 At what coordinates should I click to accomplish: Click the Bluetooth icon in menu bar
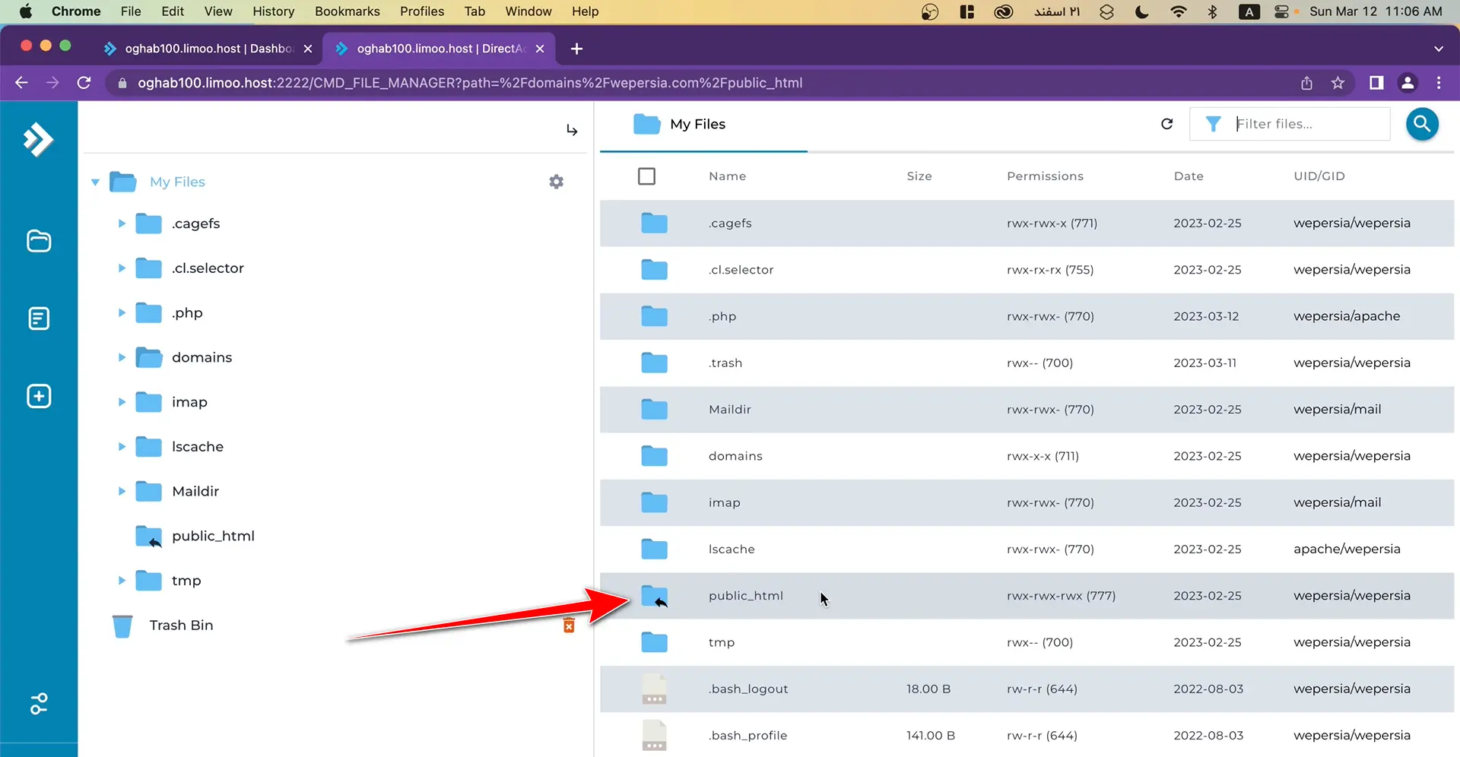1212,11
